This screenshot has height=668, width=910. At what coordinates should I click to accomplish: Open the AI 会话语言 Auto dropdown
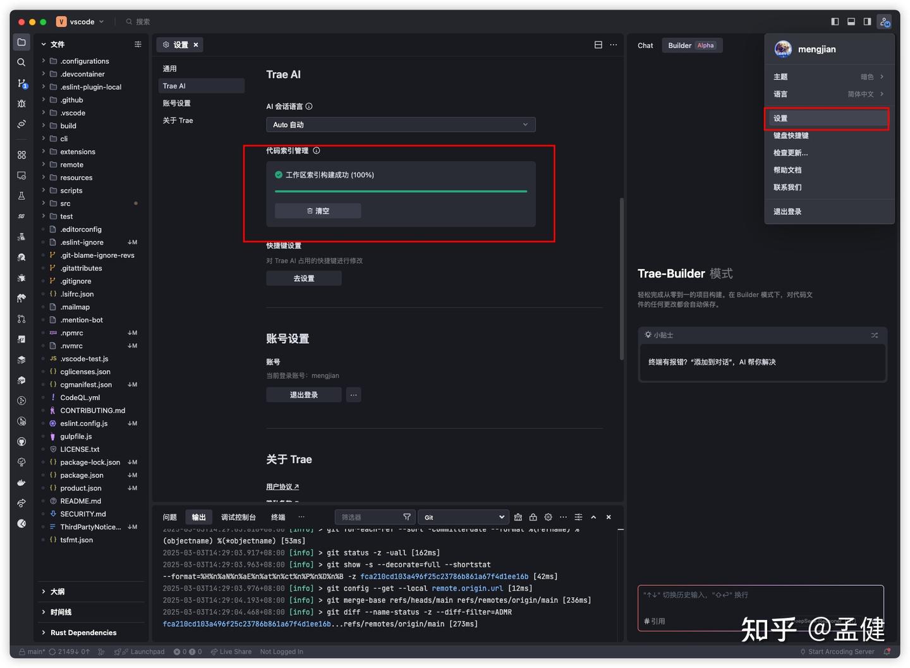[x=401, y=124]
